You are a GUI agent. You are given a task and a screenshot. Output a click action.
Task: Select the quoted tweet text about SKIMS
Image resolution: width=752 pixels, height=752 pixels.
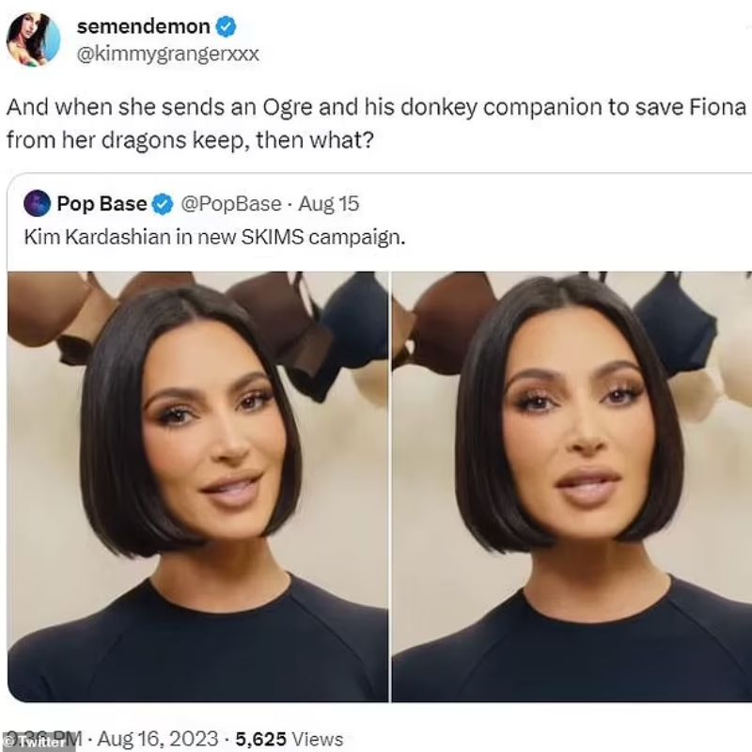coord(214,237)
